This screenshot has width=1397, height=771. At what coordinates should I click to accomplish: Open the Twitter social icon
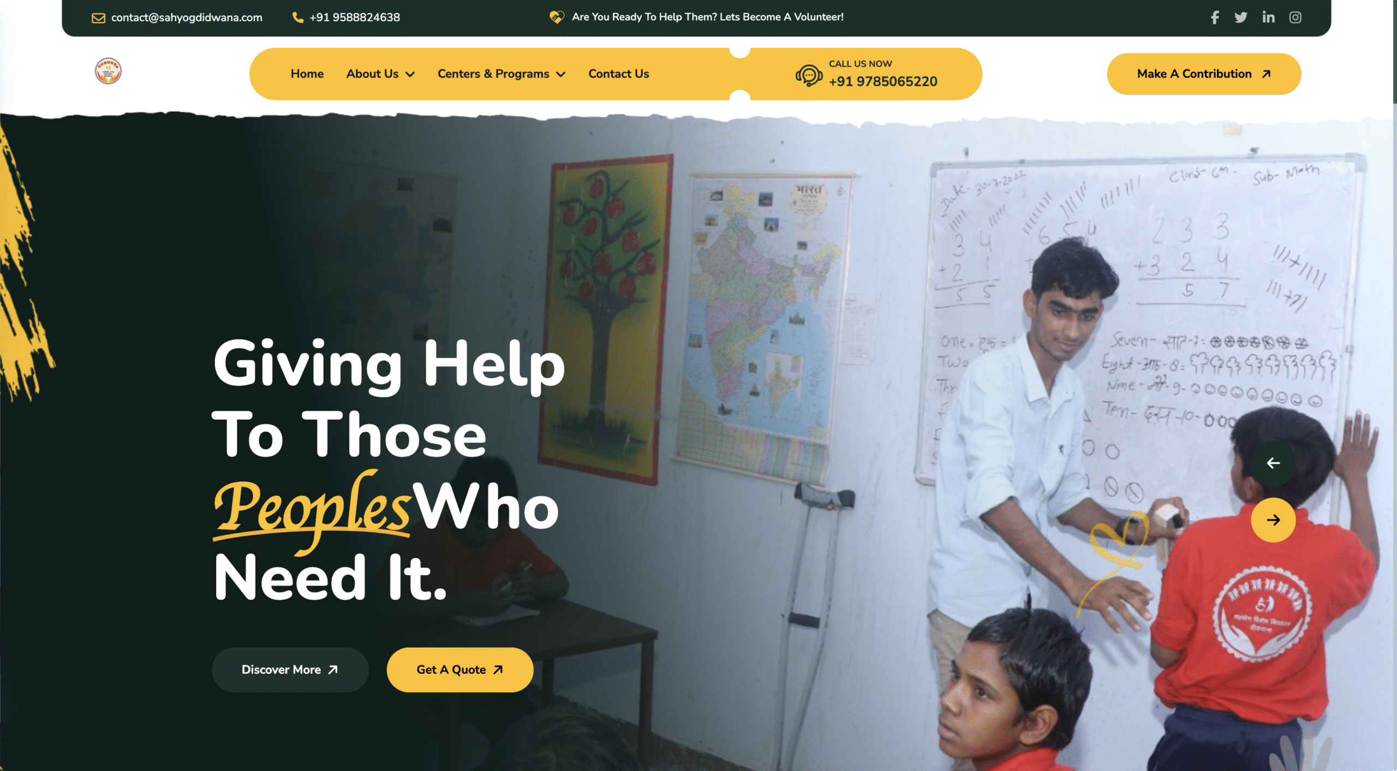(x=1241, y=17)
